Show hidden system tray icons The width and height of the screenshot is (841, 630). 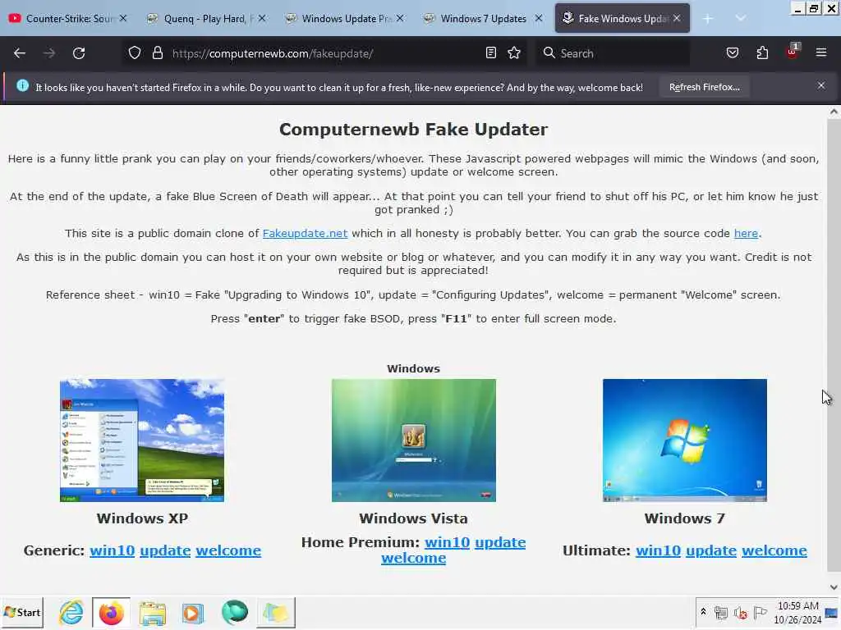pyautogui.click(x=703, y=611)
